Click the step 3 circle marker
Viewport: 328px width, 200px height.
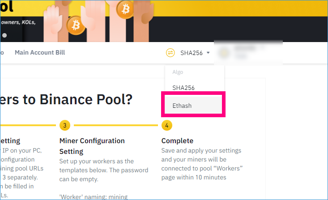click(65, 125)
